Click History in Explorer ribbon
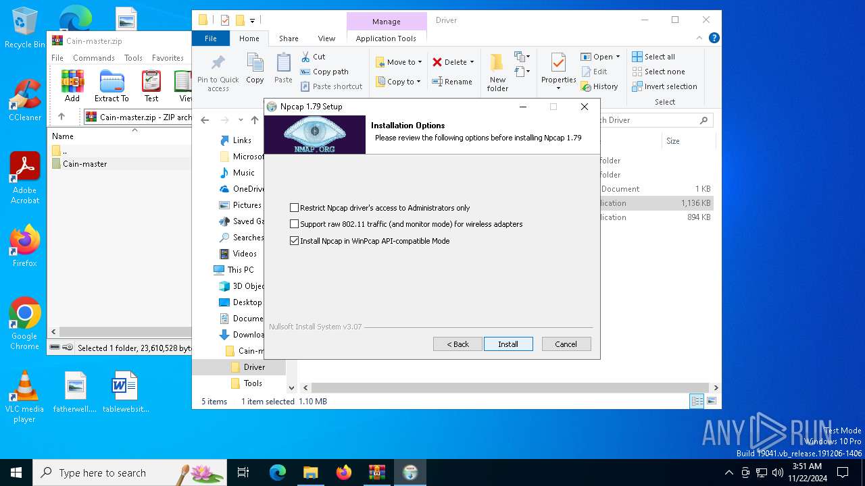This screenshot has height=486, width=865. (599, 86)
